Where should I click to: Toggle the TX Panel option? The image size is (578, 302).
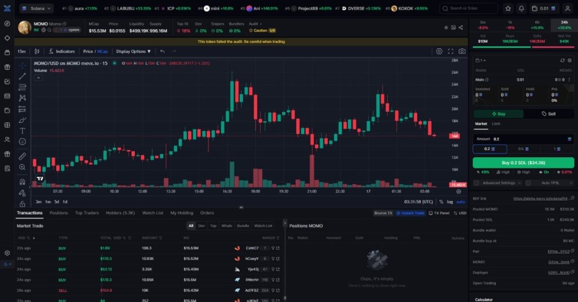pos(439,213)
